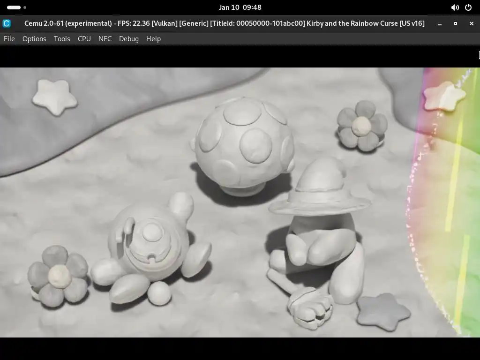Close the Cemu window
Screen dimensions: 480x360
click(472, 23)
